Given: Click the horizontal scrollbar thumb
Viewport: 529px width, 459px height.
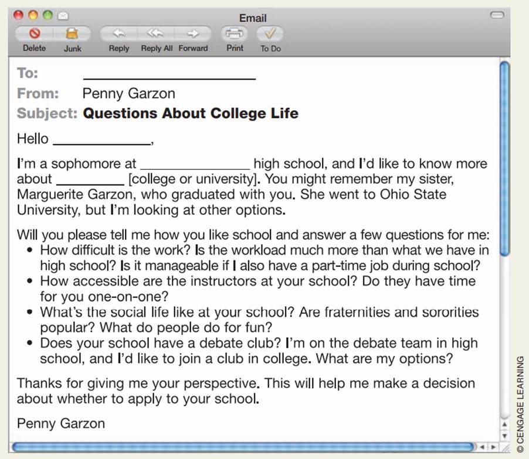Looking at the screenshot, I should pyautogui.click(x=240, y=447).
